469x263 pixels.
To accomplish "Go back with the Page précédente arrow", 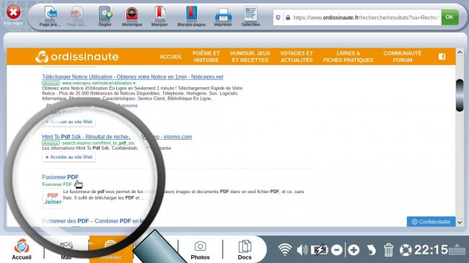I will point(51,14).
